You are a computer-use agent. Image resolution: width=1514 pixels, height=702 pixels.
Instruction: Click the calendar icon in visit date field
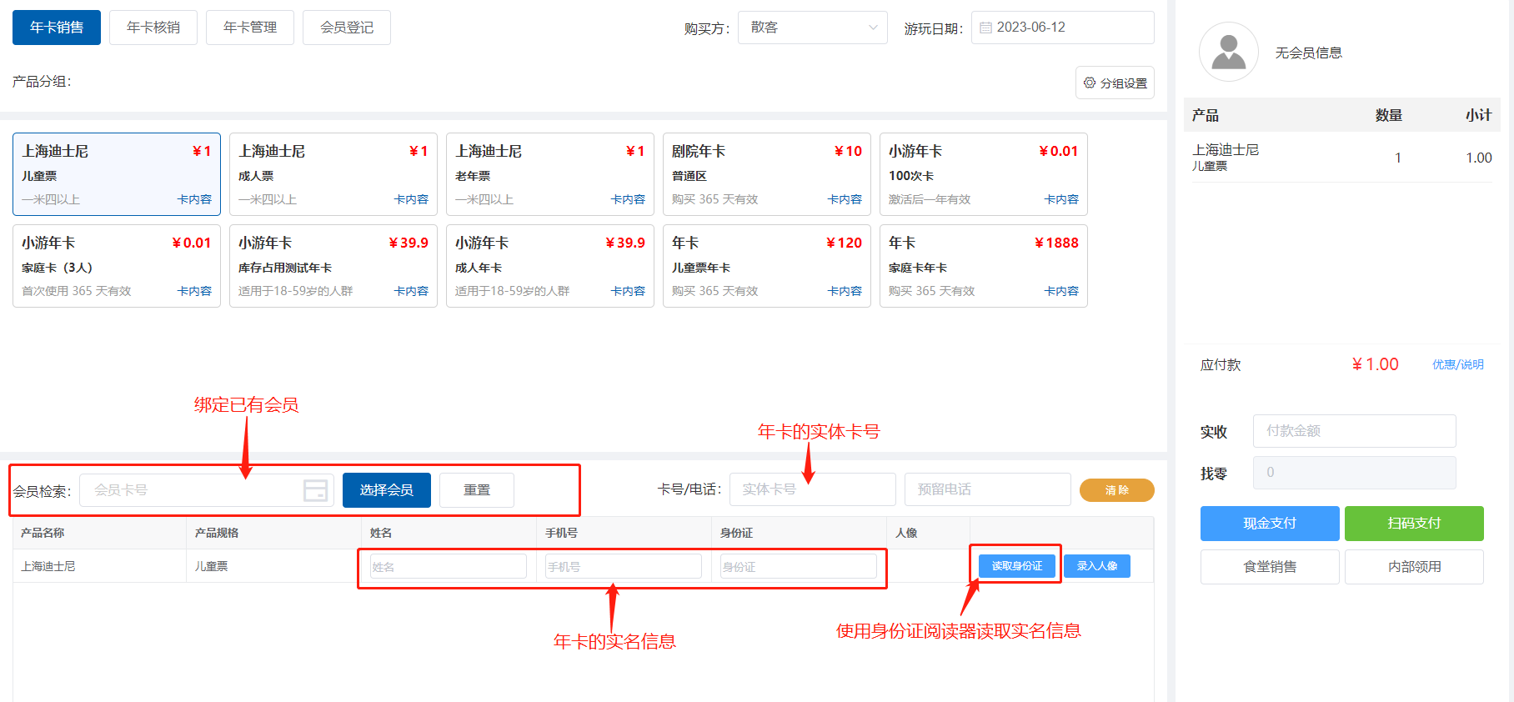coord(985,28)
